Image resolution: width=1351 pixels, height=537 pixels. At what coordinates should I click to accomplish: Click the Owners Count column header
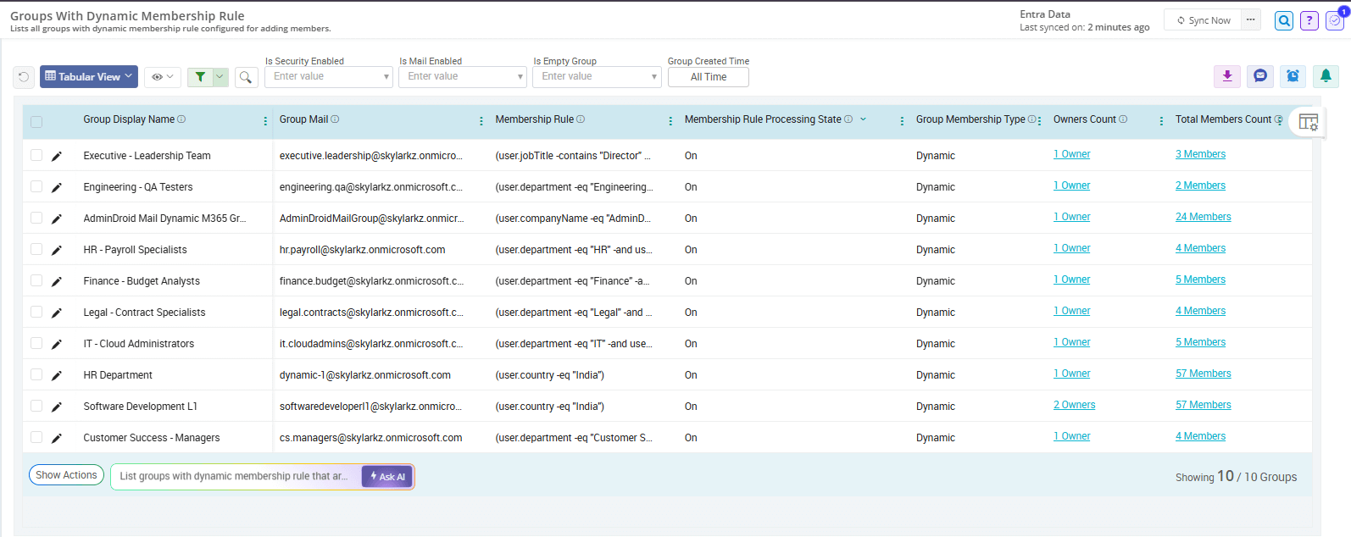[x=1085, y=119]
